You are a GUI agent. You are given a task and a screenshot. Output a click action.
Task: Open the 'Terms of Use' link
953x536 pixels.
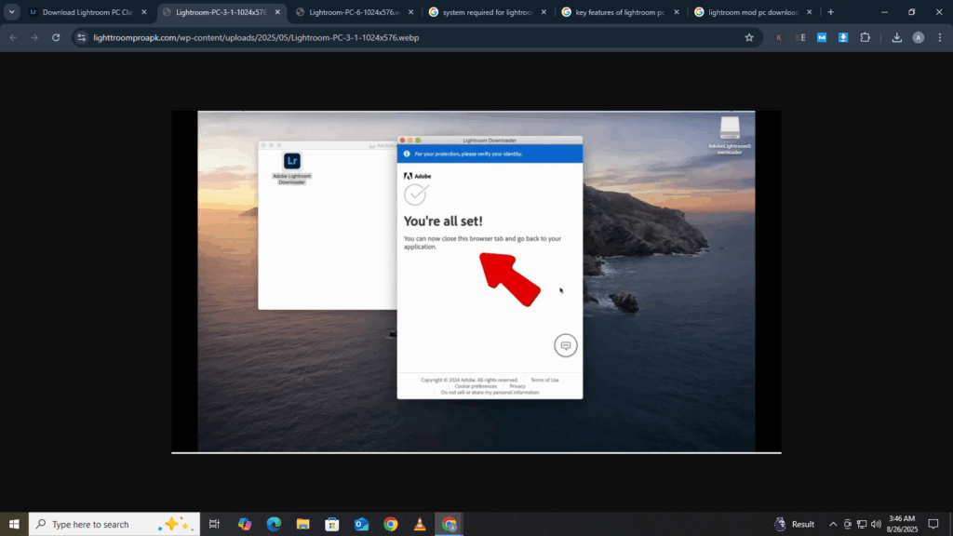(x=544, y=379)
